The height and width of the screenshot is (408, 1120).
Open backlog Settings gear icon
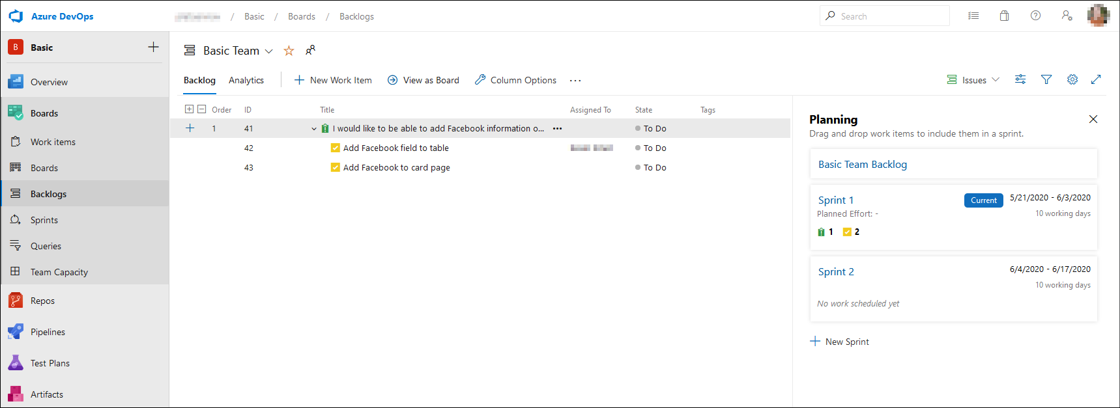(x=1072, y=79)
